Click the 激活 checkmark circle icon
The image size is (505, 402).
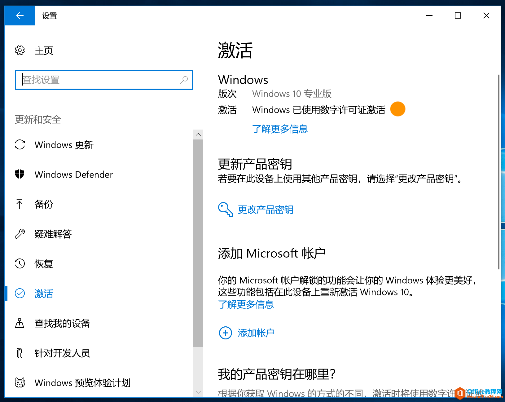click(20, 293)
